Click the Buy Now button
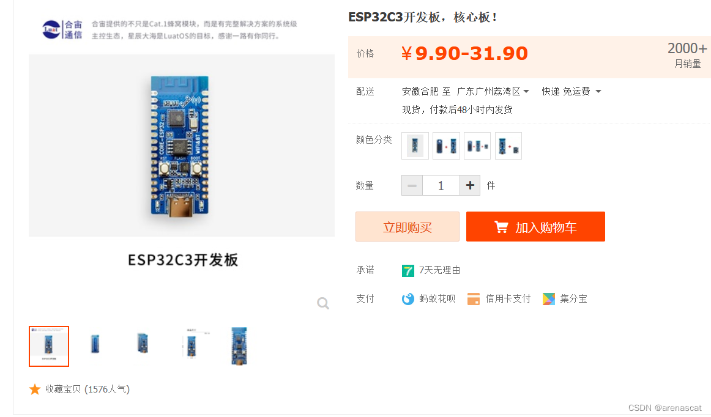 [x=407, y=227]
